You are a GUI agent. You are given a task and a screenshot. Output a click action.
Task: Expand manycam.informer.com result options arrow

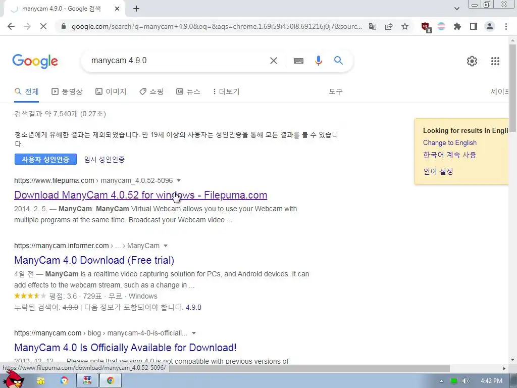(166, 246)
